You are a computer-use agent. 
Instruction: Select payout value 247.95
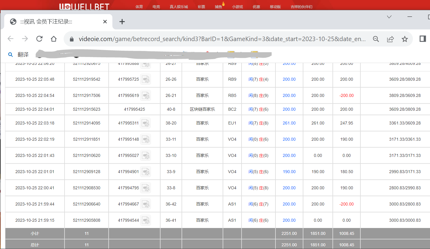tap(347, 123)
